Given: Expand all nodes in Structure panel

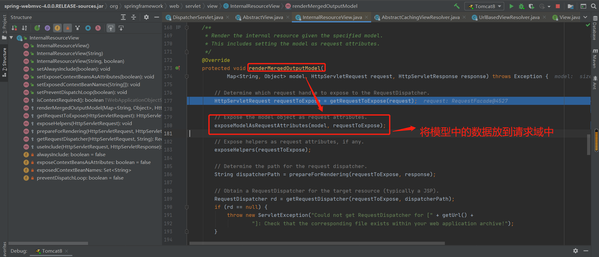Looking at the screenshot, I should (x=123, y=17).
